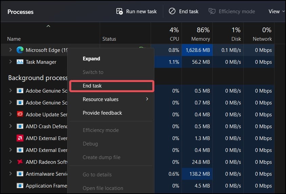The image size is (286, 194).
Task: Click the Antimalware Service icon
Action: click(x=20, y=174)
